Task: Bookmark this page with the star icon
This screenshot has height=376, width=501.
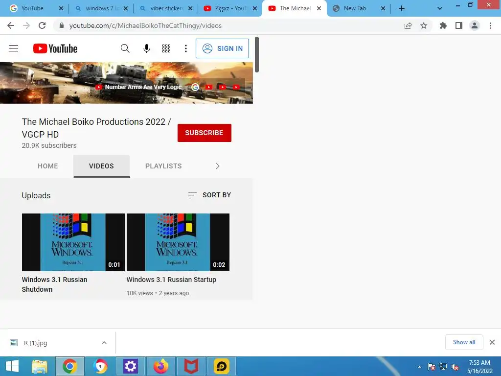Action: tap(424, 25)
